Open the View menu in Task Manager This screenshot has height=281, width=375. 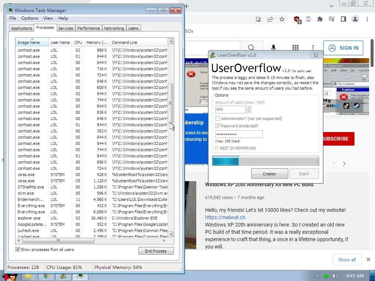pyautogui.click(x=48, y=18)
